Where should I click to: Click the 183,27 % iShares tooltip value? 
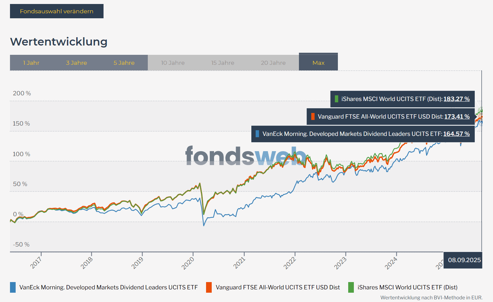456,99
